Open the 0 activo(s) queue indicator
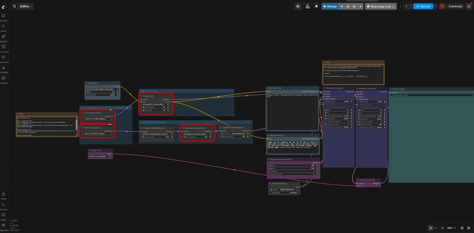This screenshot has height=233, width=474. point(455,6)
